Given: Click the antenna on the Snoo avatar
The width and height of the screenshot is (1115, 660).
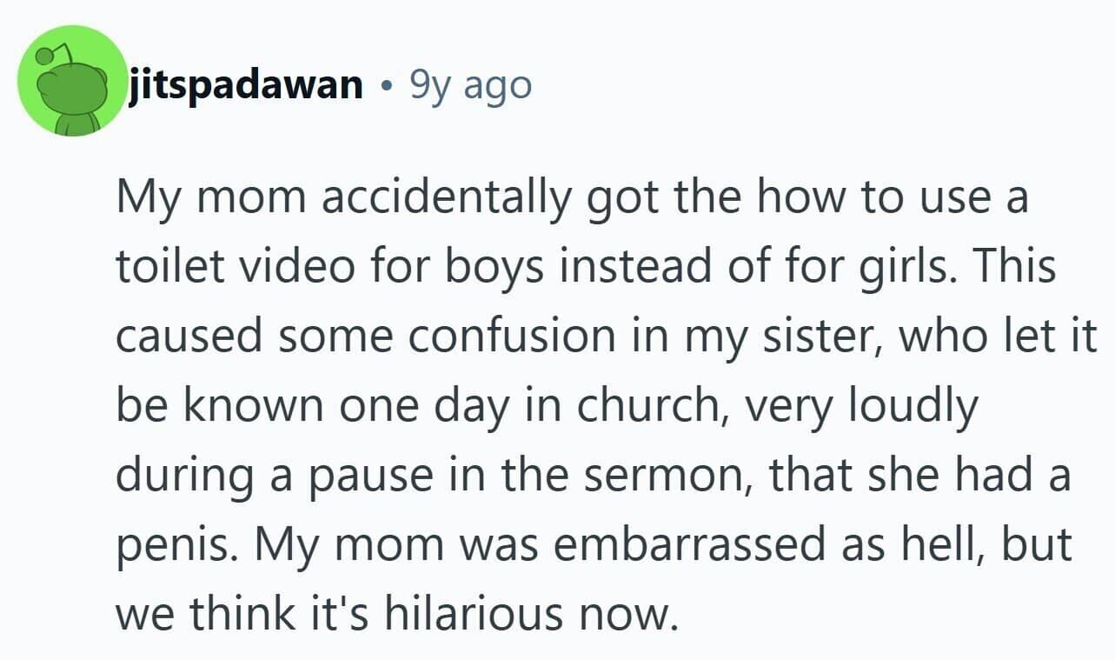Looking at the screenshot, I should (x=43, y=56).
